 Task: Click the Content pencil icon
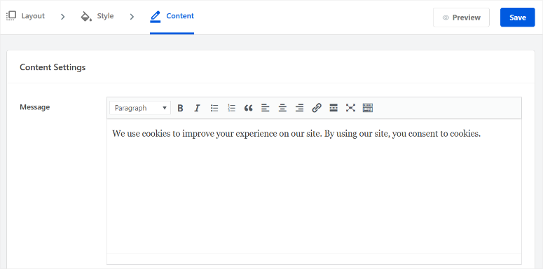click(156, 17)
